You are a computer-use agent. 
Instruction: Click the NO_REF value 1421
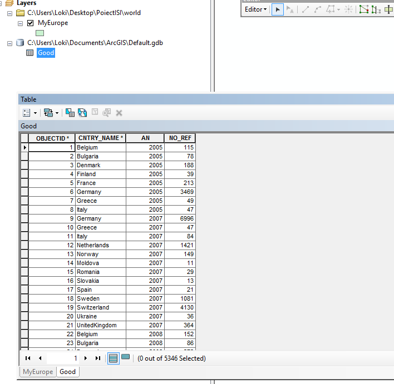pyautogui.click(x=180, y=245)
